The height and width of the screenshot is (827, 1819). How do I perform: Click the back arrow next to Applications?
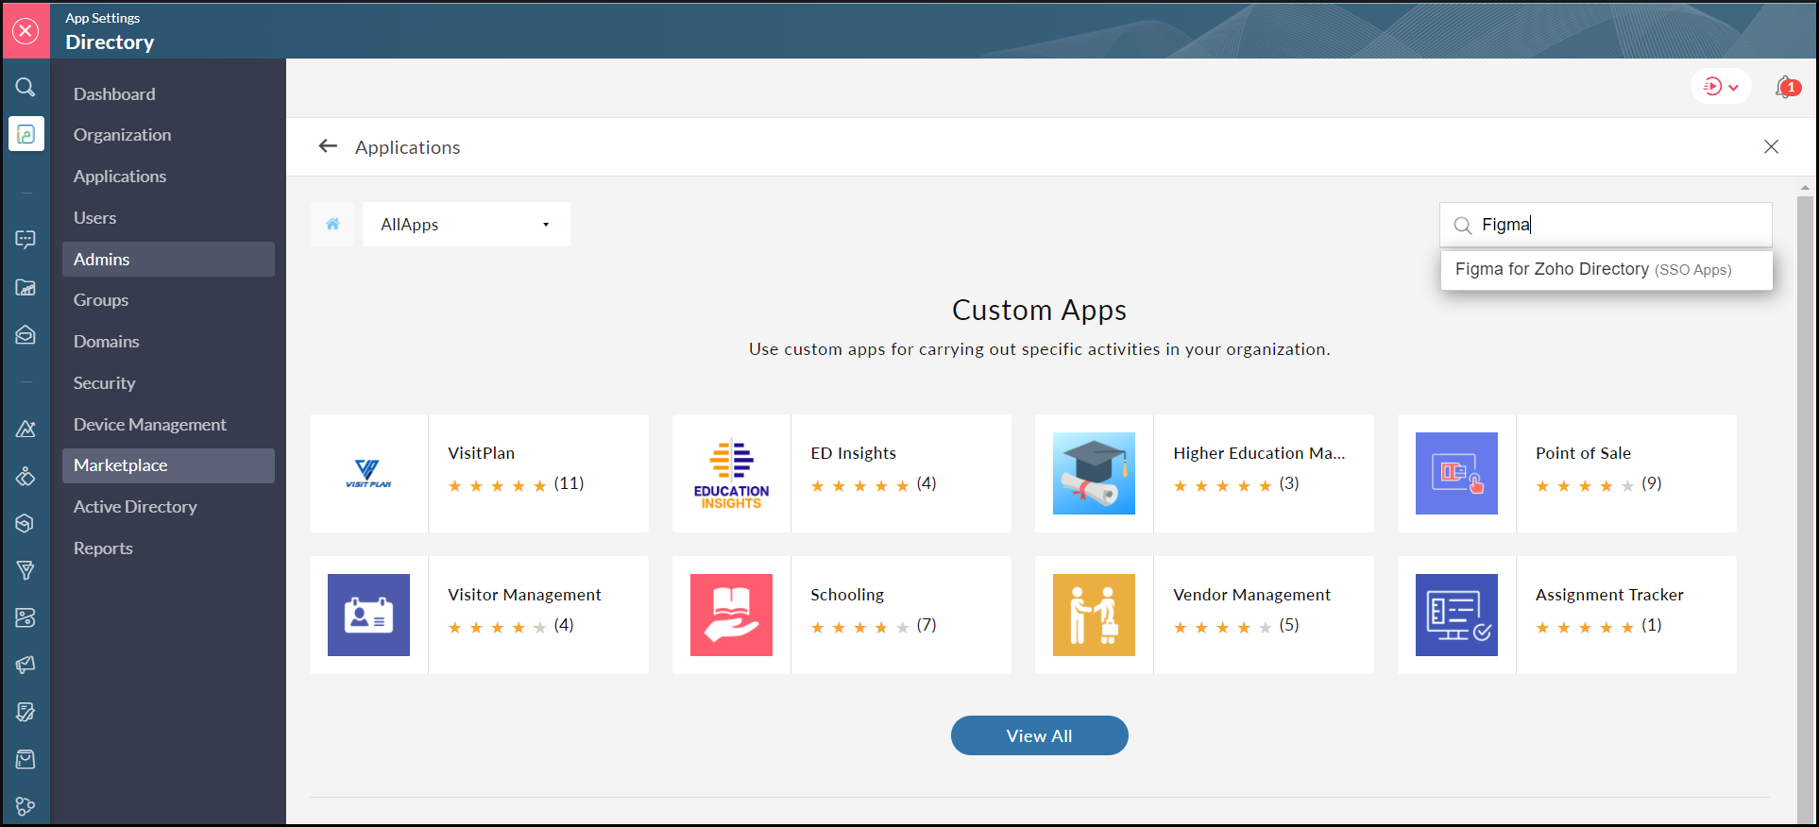(328, 146)
